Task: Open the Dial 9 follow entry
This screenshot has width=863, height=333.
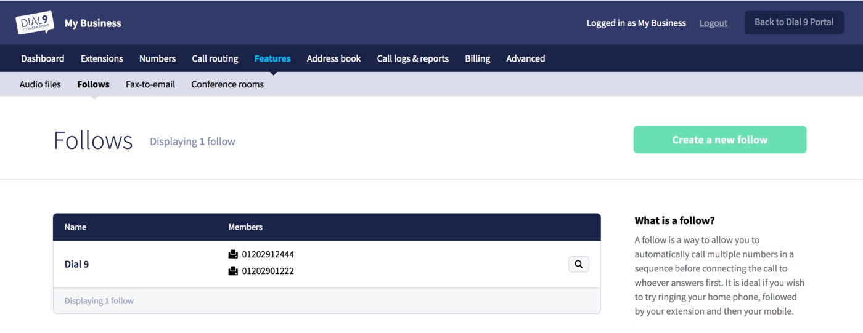Action: coord(76,264)
